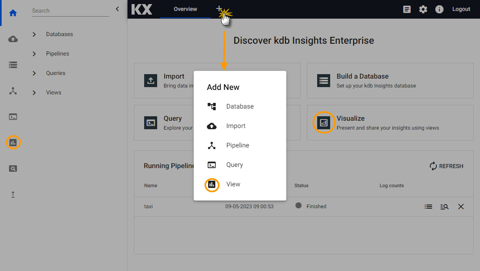
Task: Click the Name column header
Action: point(151,186)
